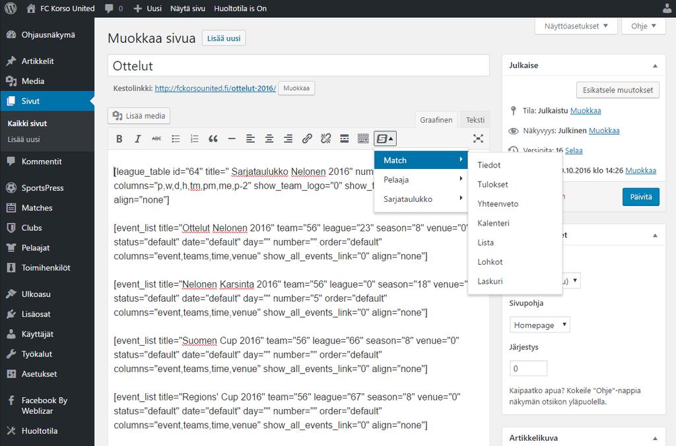Open Ohjausnäkymä dashboard
The height and width of the screenshot is (446, 676).
coord(48,35)
